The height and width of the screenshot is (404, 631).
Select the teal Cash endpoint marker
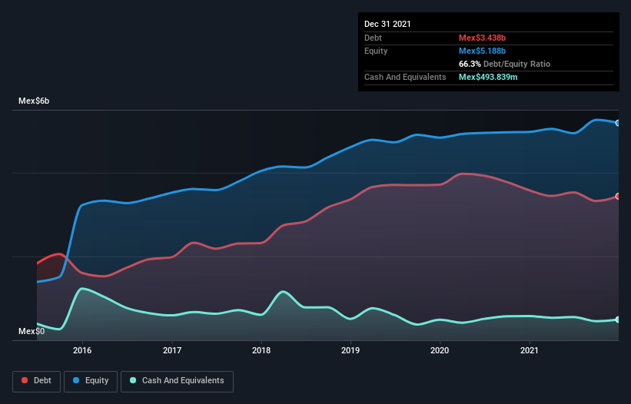tap(618, 320)
